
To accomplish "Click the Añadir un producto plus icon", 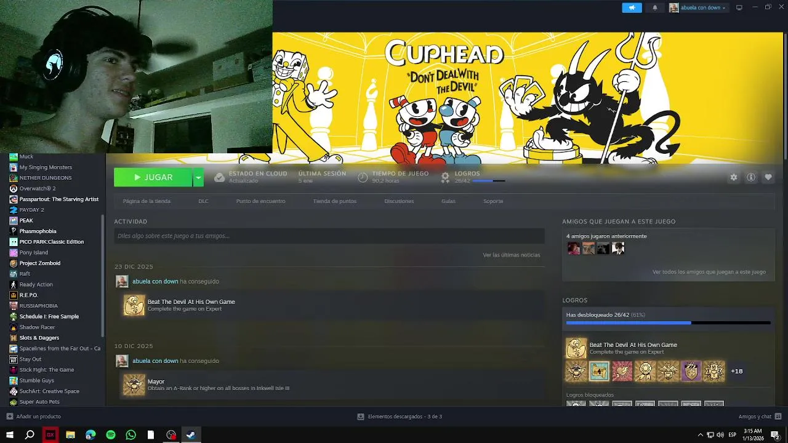I will point(9,417).
